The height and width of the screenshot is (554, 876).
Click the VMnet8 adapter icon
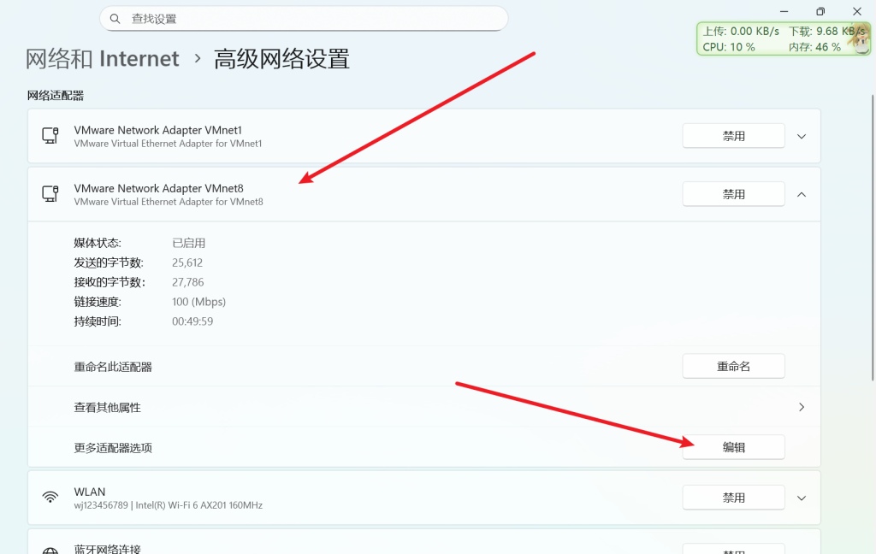50,194
